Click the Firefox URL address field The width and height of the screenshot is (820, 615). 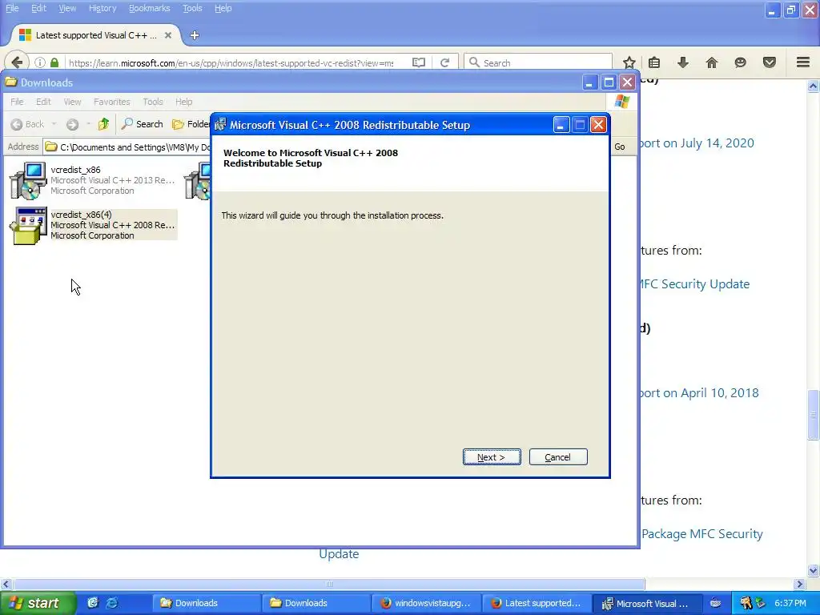pos(231,62)
